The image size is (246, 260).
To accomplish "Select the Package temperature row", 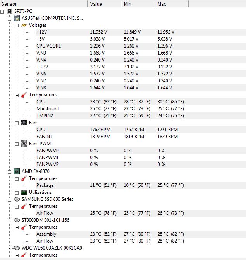I will tap(123, 185).
